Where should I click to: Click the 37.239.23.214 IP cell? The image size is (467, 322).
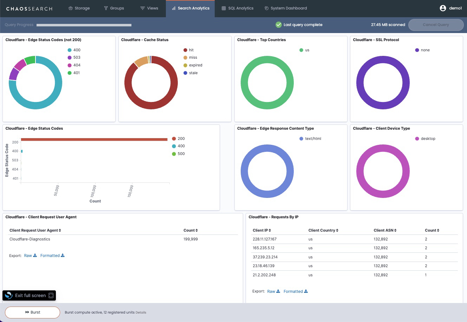(x=265, y=257)
